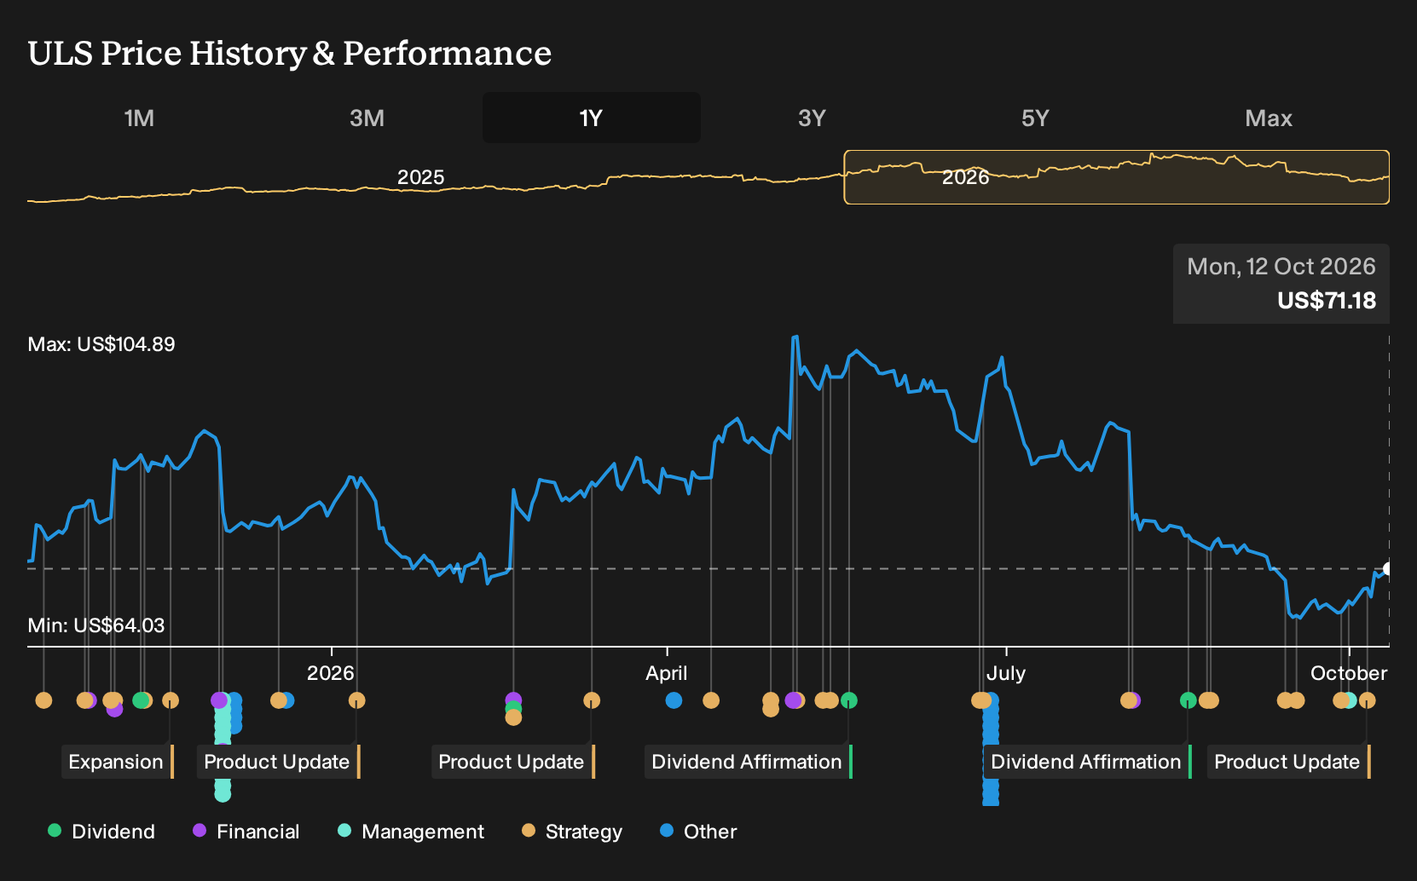This screenshot has width=1417, height=881.
Task: Click the Max: US$104.89 label
Action: pyautogui.click(x=101, y=344)
